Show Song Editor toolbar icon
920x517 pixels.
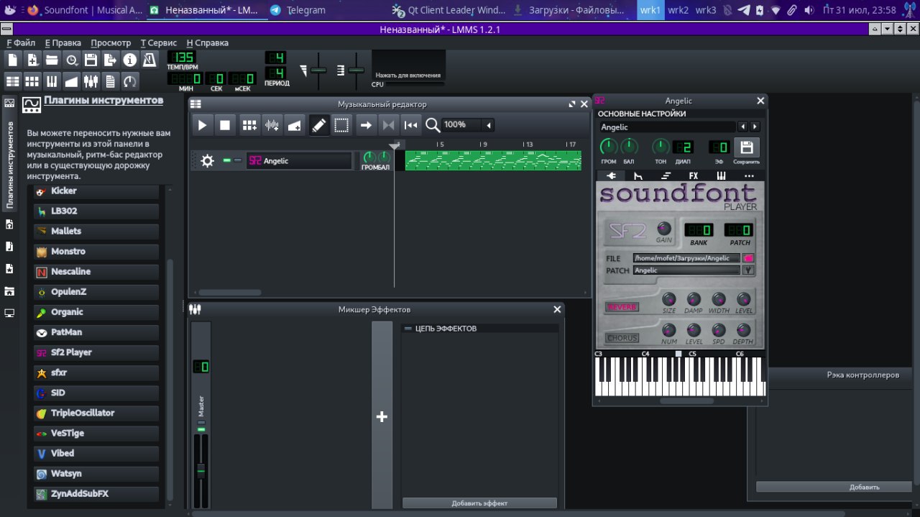[x=13, y=81]
